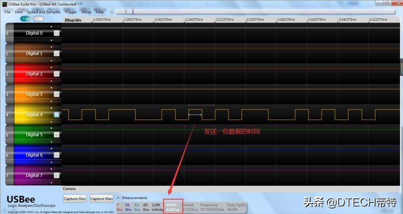Open the Trigger menu
Viewport: 403px width, 214px height.
71,12
